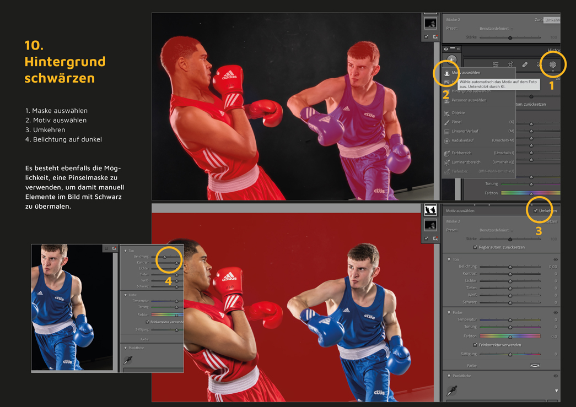Toggle Ton section eye icon in bottom panel
Image resolution: width=576 pixels, height=407 pixels.
point(556,259)
